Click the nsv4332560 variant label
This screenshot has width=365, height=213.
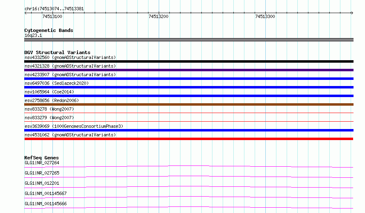(70, 57)
